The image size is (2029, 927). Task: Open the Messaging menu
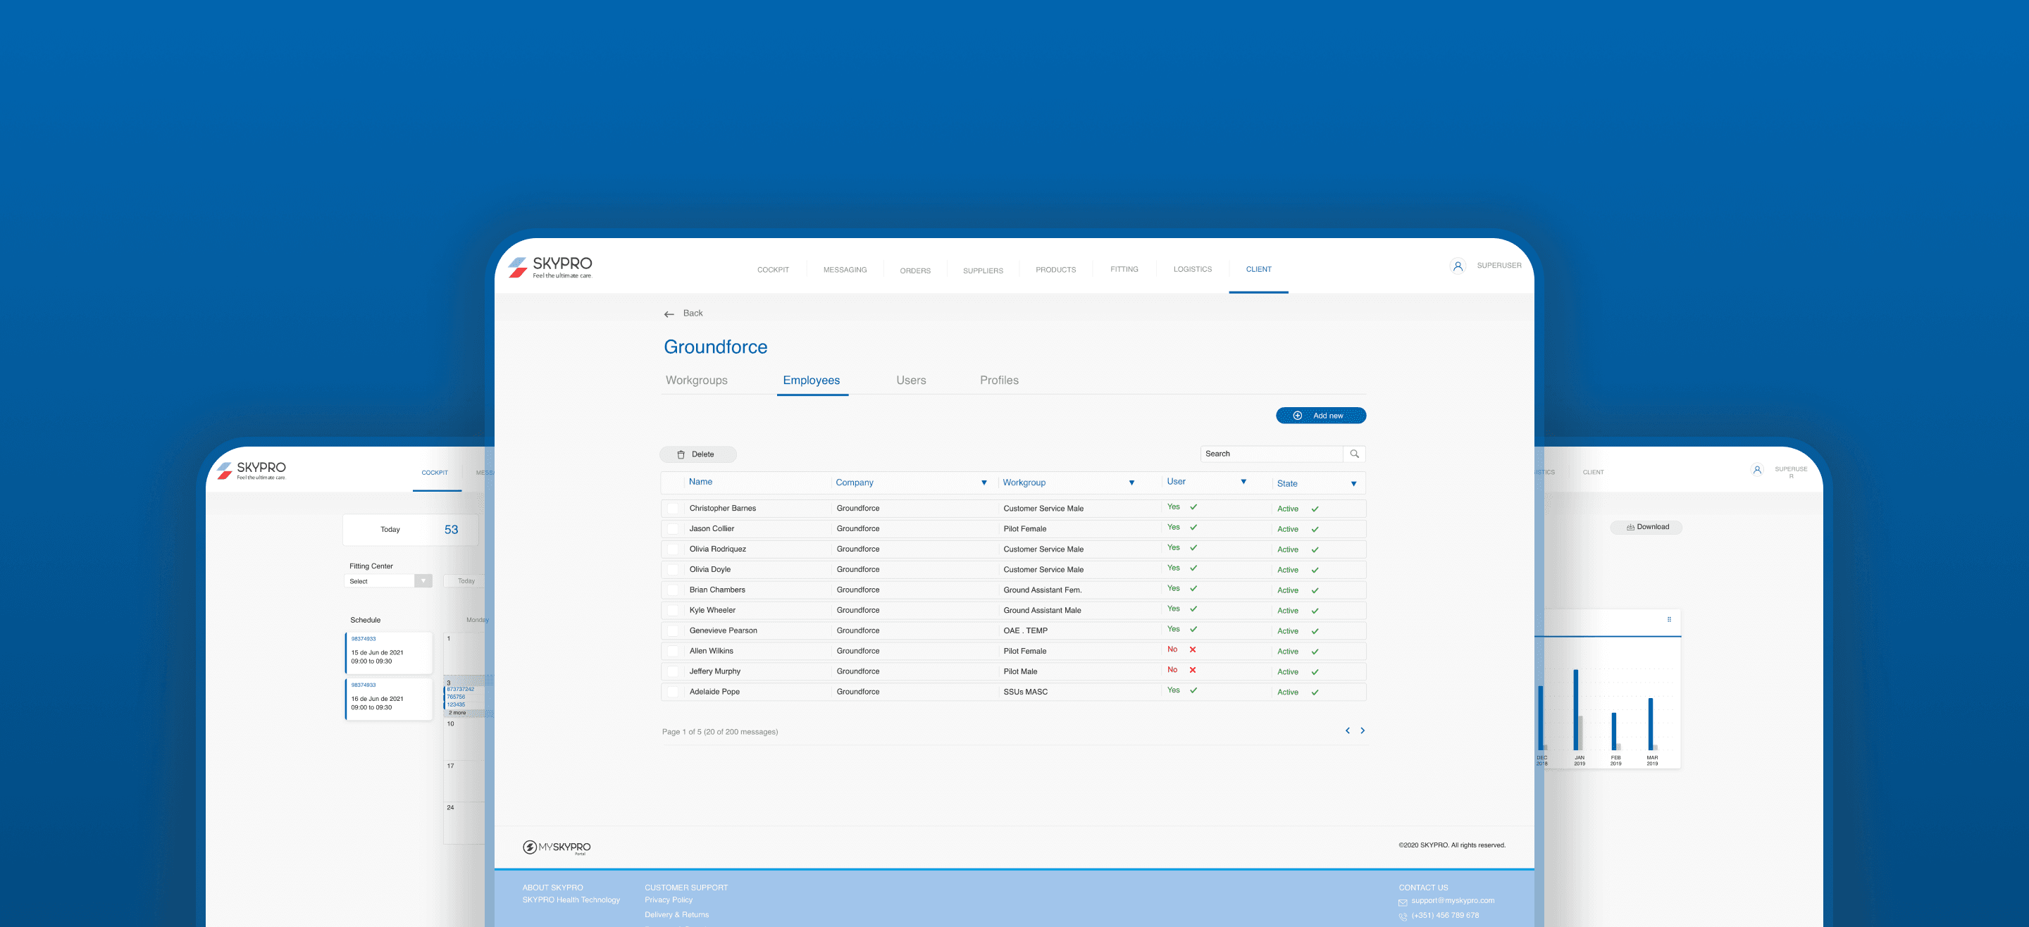pos(845,270)
